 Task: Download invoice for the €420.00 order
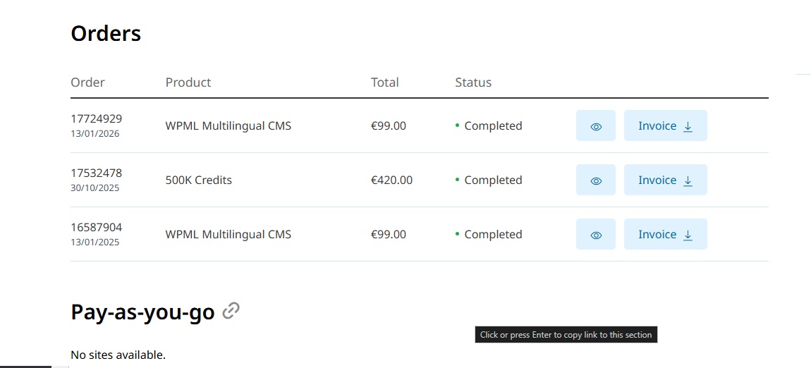(x=665, y=180)
